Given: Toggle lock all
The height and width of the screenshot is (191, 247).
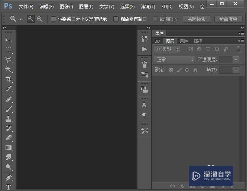Looking at the screenshot, I should coord(195,70).
